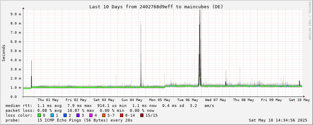Click the dark red 15/15 loss swatch

pos(142,115)
